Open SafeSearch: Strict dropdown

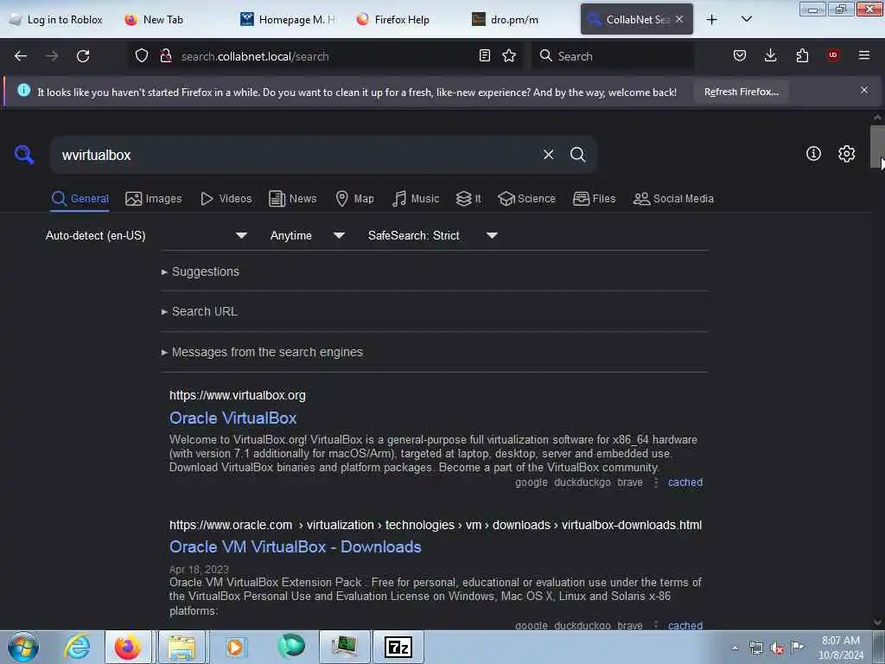coord(433,235)
